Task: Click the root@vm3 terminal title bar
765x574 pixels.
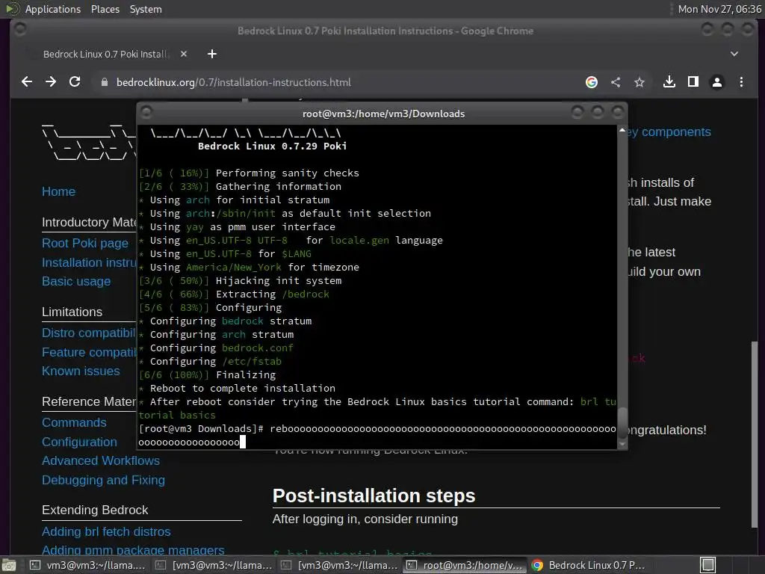Action: pyautogui.click(x=383, y=114)
